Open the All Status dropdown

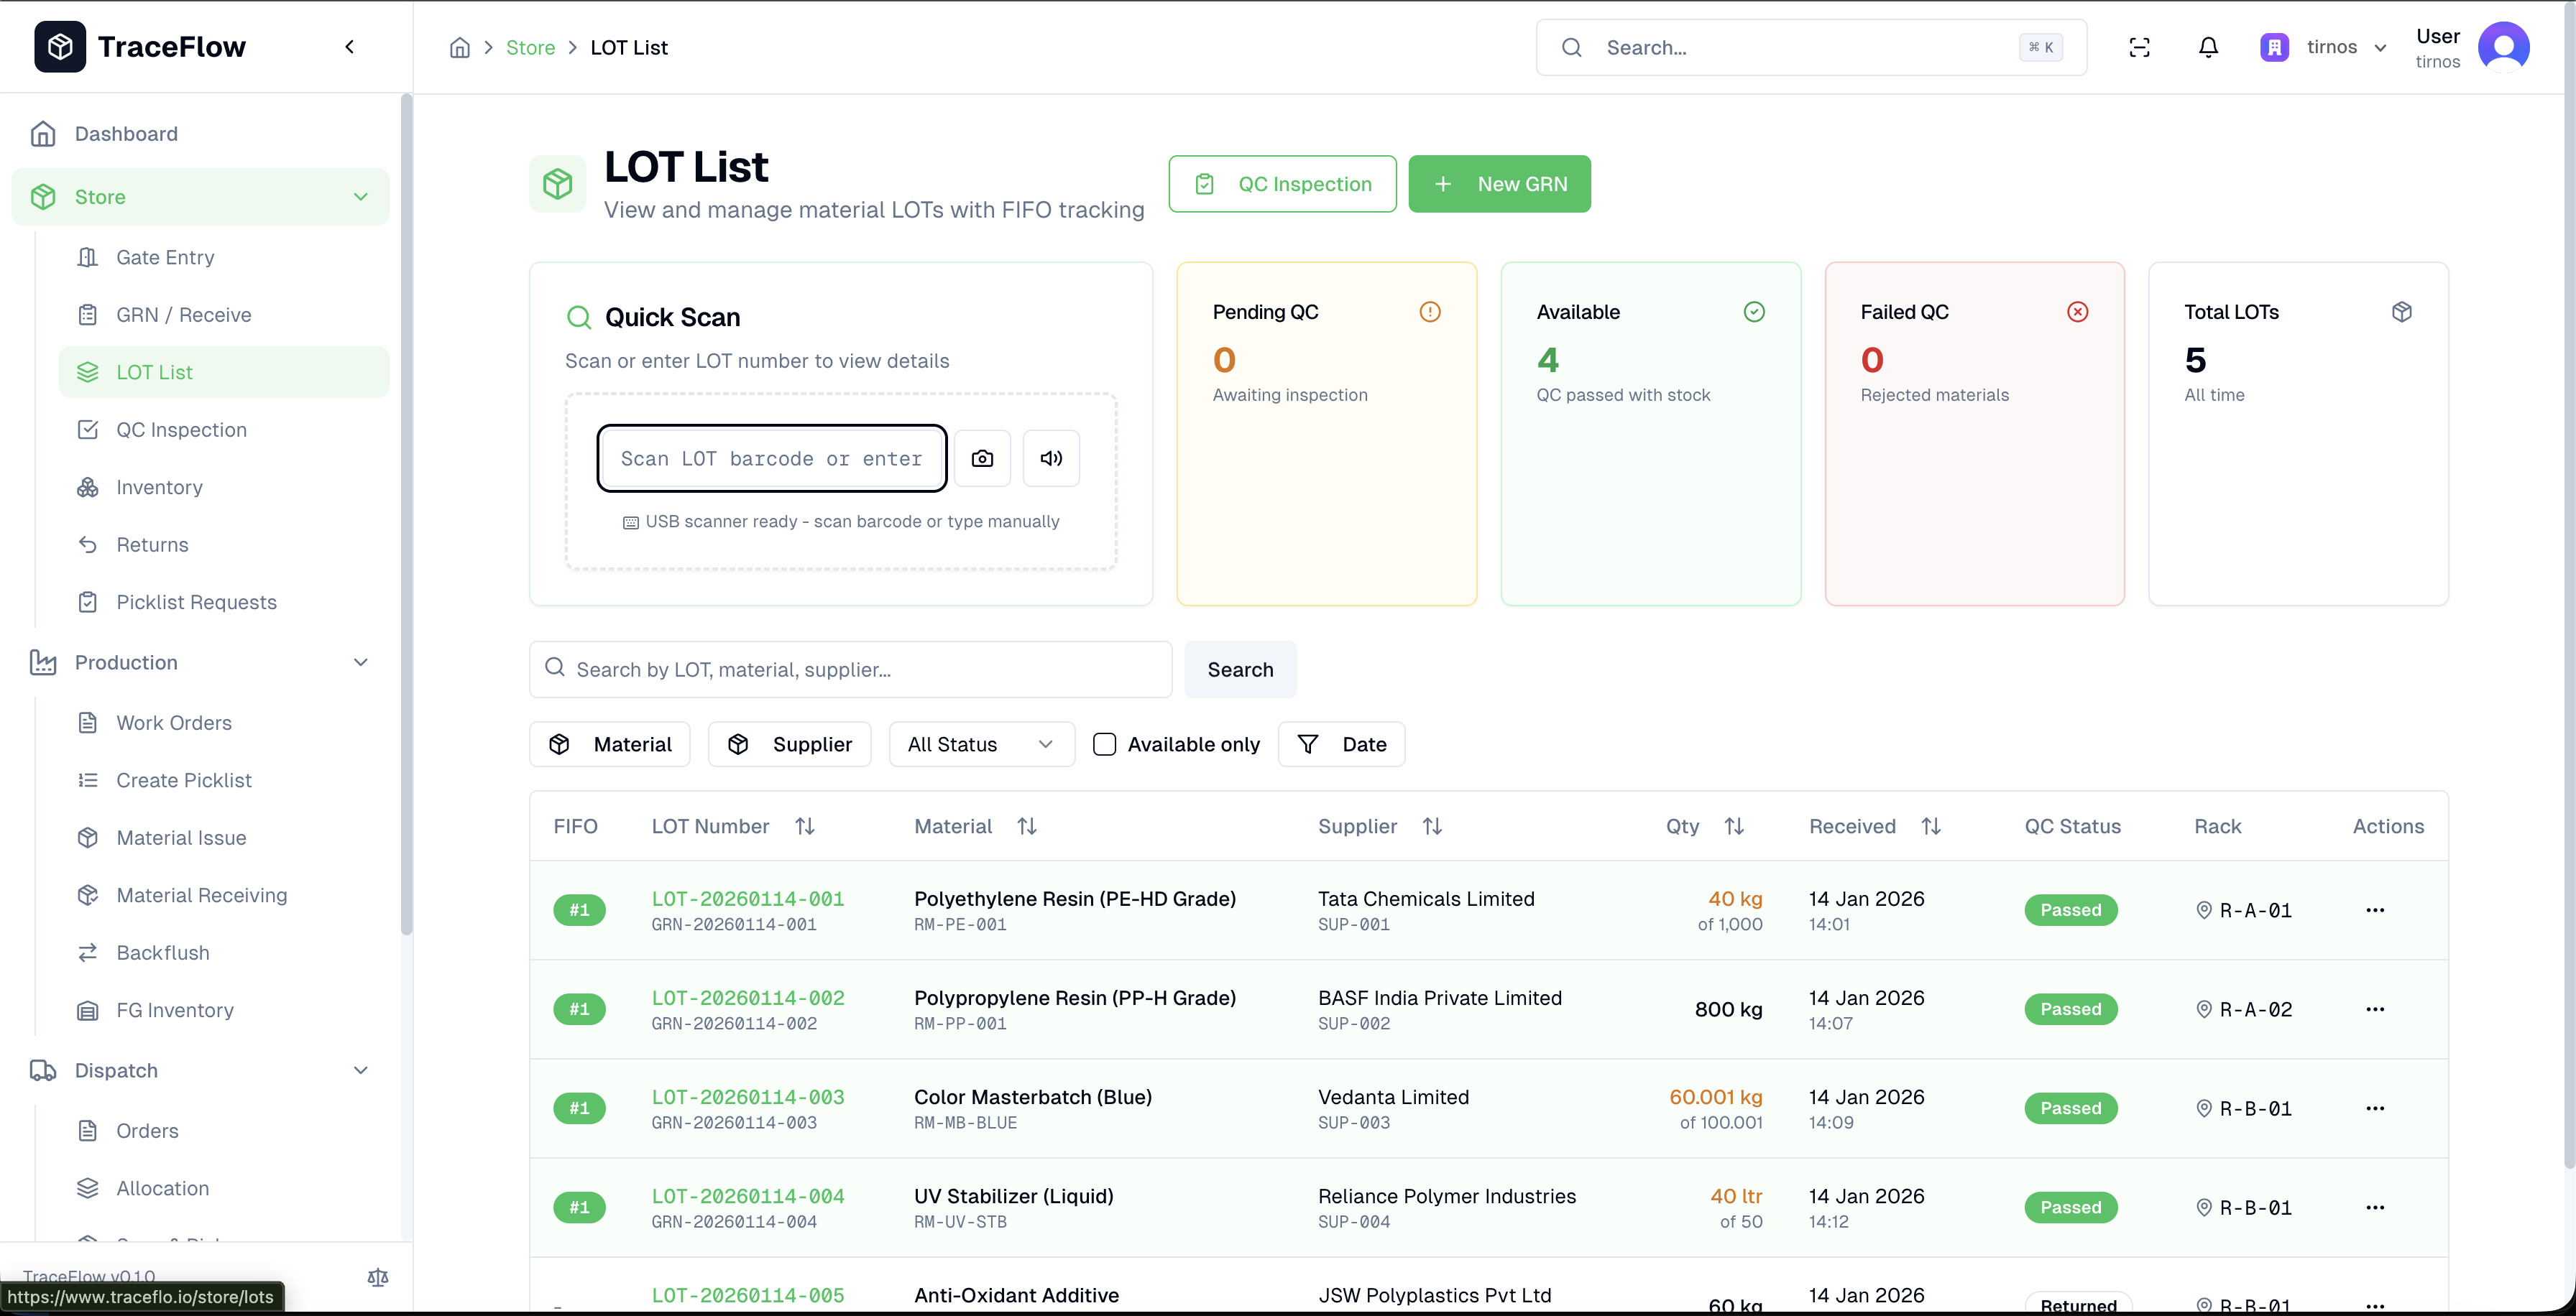pyautogui.click(x=981, y=744)
